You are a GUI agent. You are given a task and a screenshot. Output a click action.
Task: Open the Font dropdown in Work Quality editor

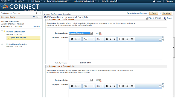pyautogui.click(x=89, y=39)
